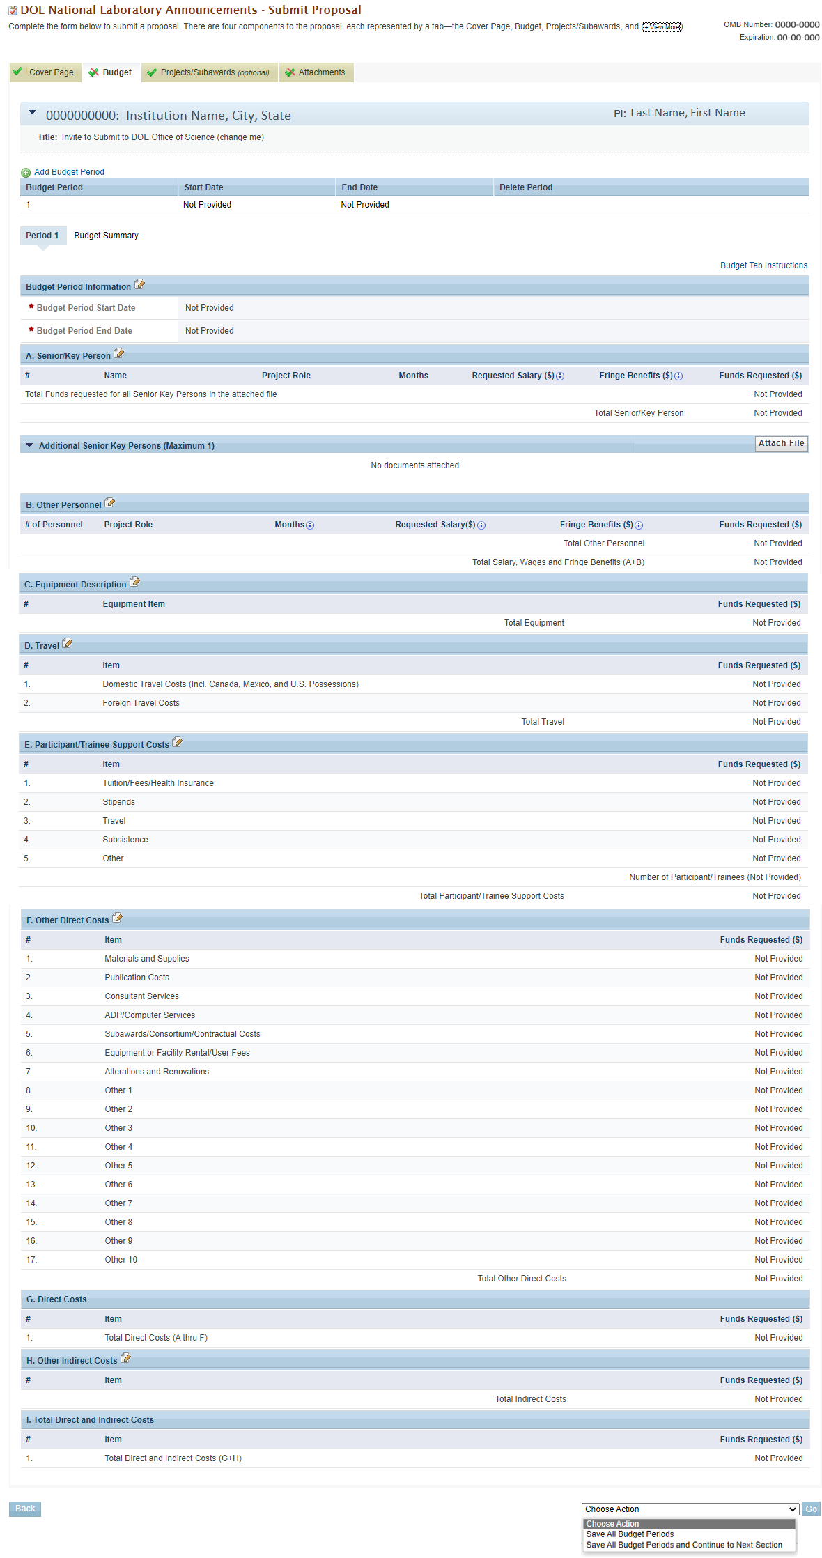The width and height of the screenshot is (822, 1558).
Task: Edit Participant/Trainee Support Costs icon
Action: tap(178, 742)
